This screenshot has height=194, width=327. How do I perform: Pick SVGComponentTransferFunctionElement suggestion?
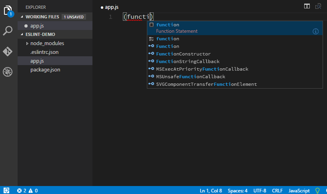click(x=235, y=84)
